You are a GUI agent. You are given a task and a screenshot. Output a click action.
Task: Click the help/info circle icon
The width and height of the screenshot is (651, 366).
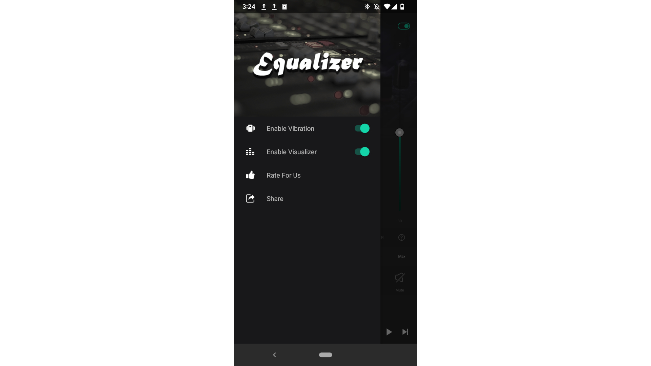pos(401,237)
